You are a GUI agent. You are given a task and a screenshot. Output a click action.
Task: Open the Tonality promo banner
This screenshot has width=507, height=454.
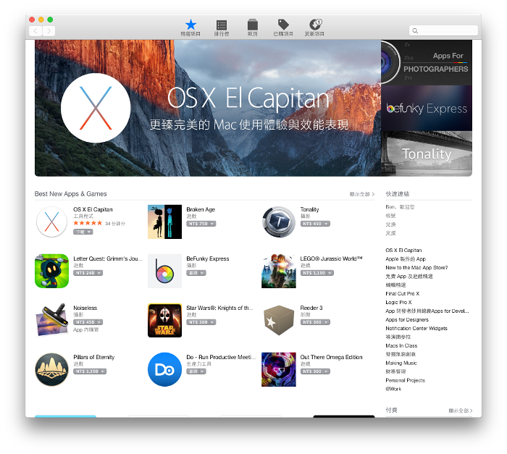pyautogui.click(x=427, y=154)
